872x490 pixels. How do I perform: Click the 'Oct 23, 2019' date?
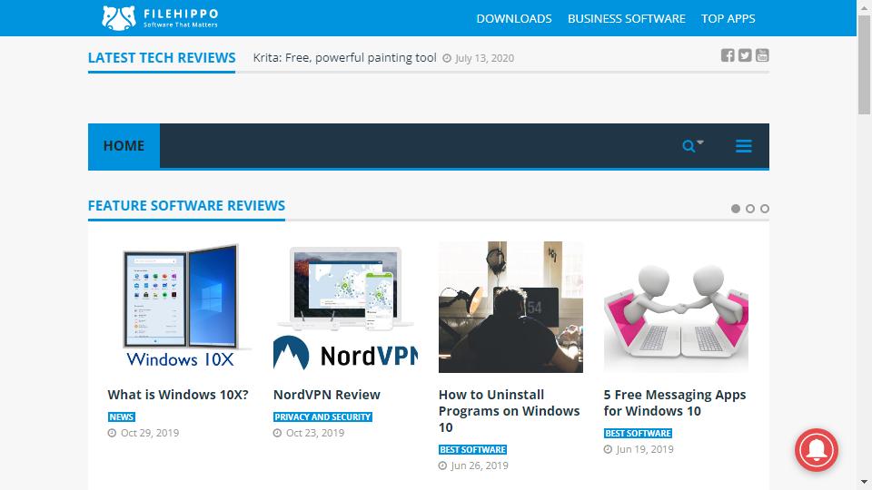click(x=315, y=433)
